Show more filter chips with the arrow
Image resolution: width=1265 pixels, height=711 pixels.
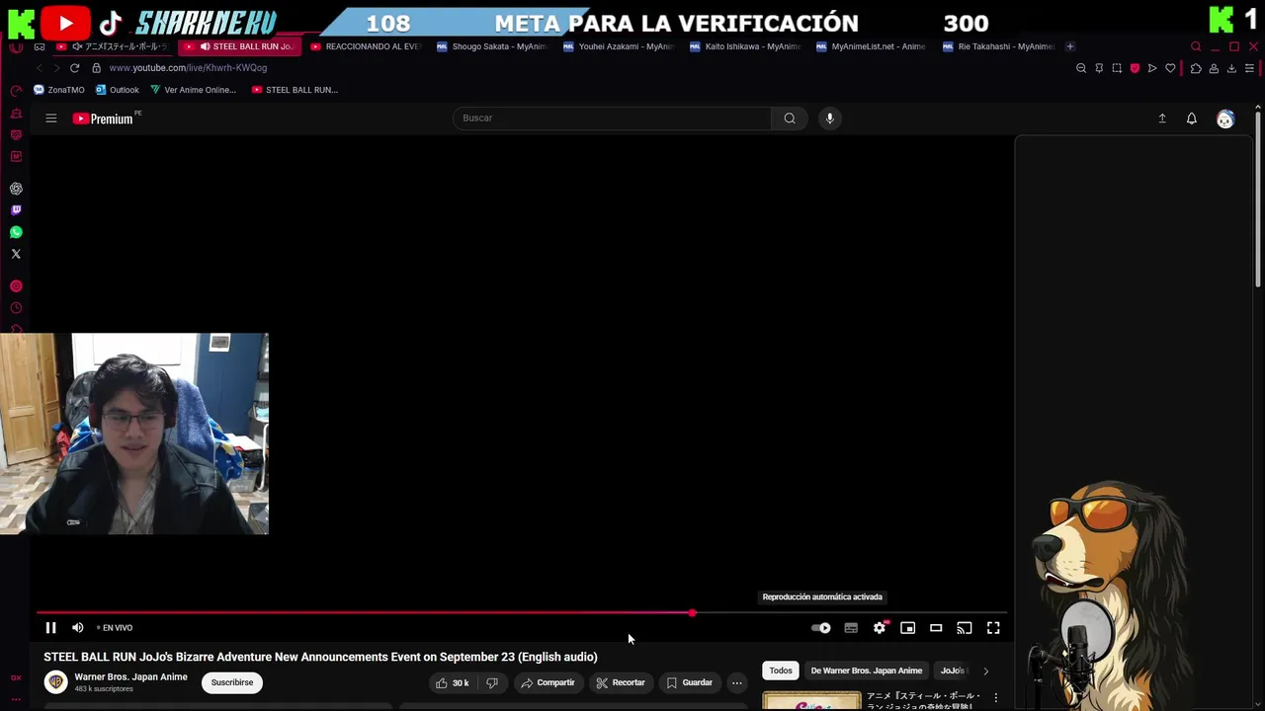click(985, 671)
